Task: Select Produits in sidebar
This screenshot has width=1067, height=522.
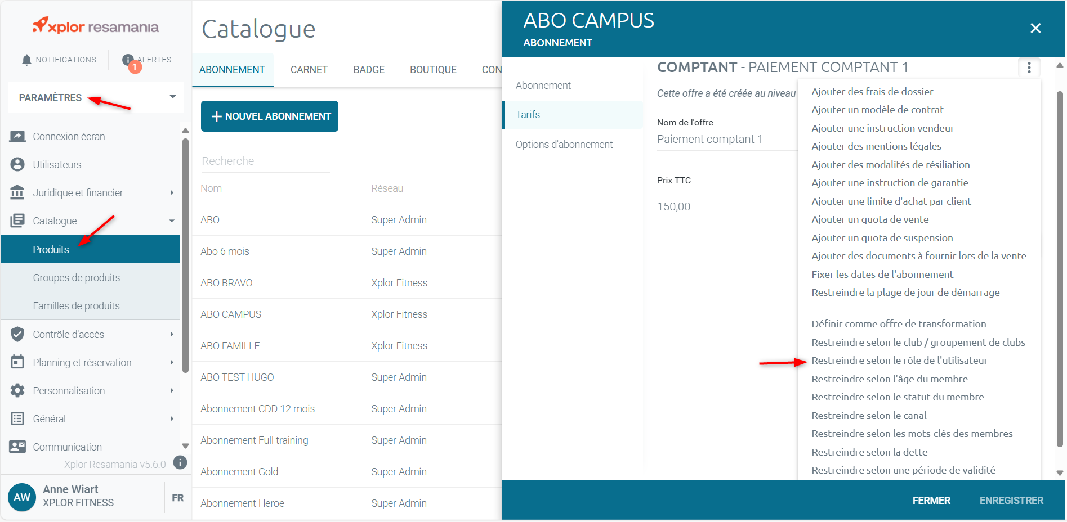Action: click(x=90, y=249)
